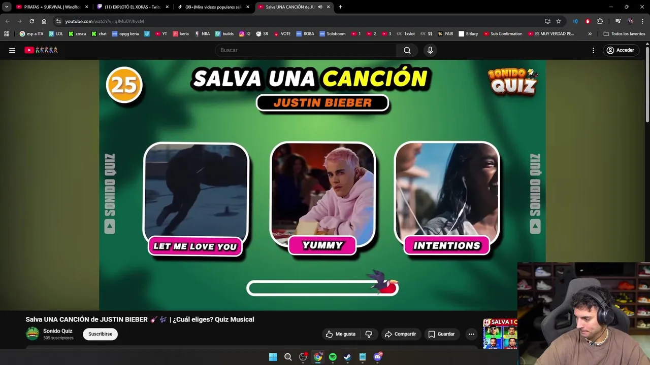Click the video title Salva UNA CANCIÓN text

point(140,319)
